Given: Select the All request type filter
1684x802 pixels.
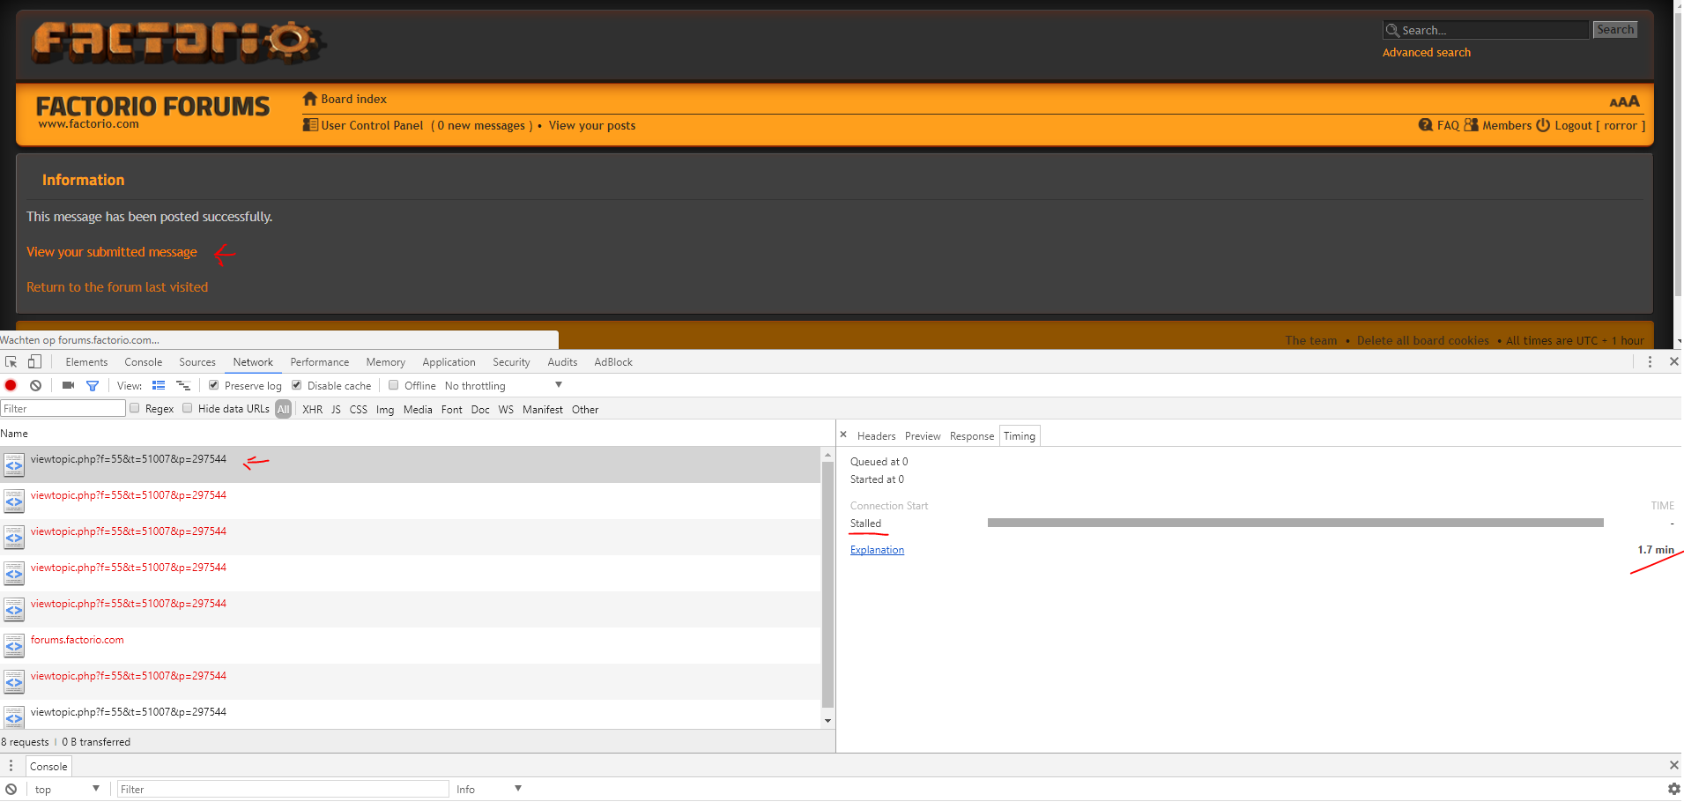Looking at the screenshot, I should click(x=283, y=410).
